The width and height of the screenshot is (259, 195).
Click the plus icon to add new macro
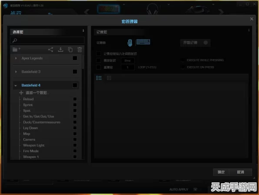click(x=21, y=93)
